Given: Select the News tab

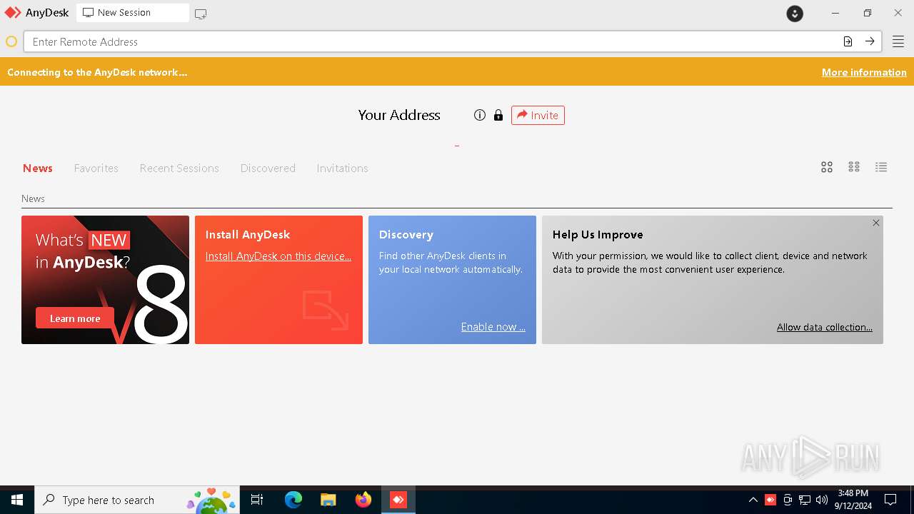Looking at the screenshot, I should (38, 168).
